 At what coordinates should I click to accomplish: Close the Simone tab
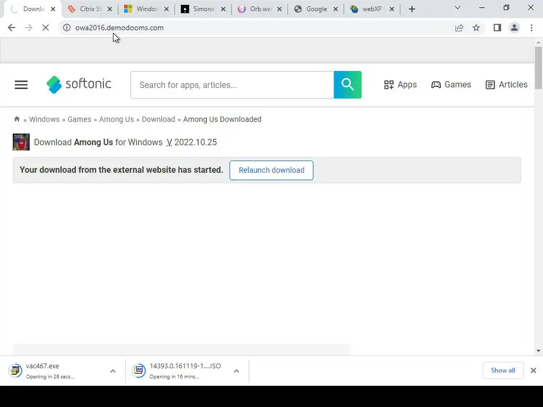coord(223,10)
